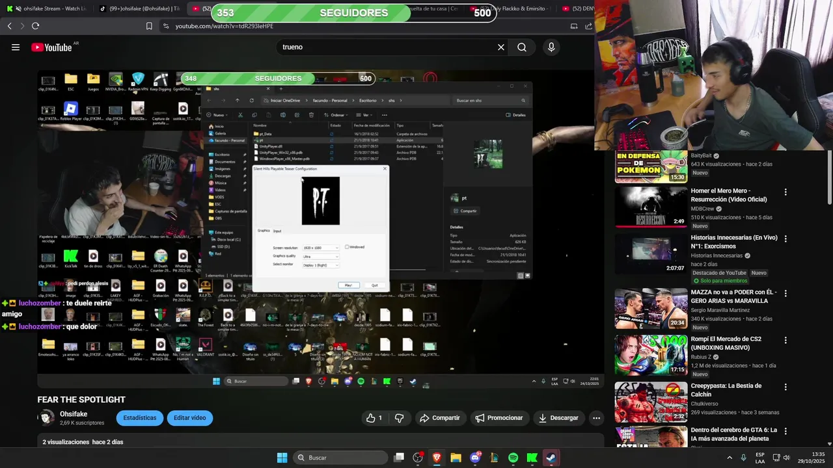Open options for MAZZA no va a PODER video
Image resolution: width=833 pixels, height=468 pixels.
pyautogui.click(x=785, y=293)
